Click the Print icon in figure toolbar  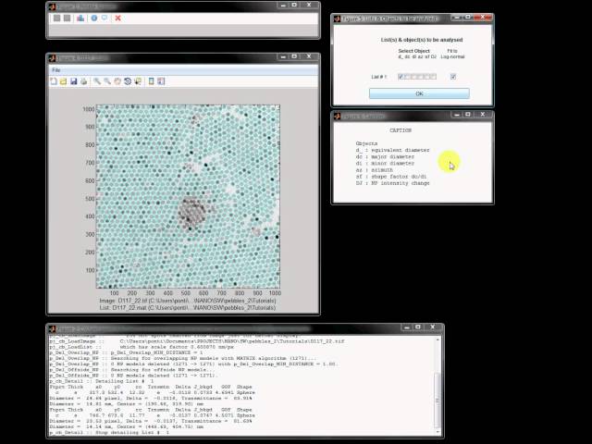pyautogui.click(x=83, y=81)
